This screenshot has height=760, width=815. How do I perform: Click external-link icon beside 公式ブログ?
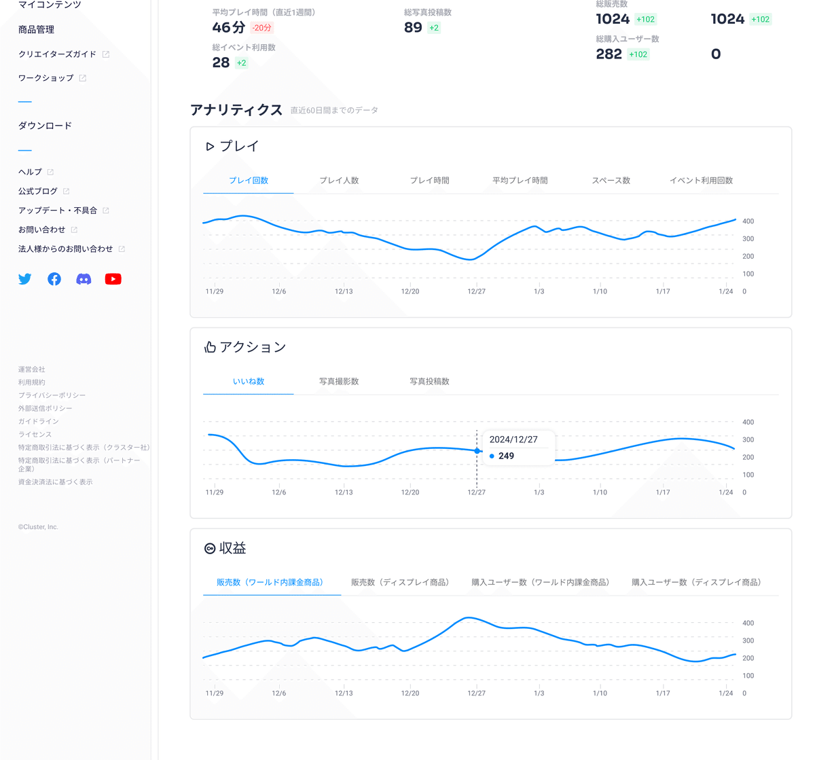click(x=66, y=192)
